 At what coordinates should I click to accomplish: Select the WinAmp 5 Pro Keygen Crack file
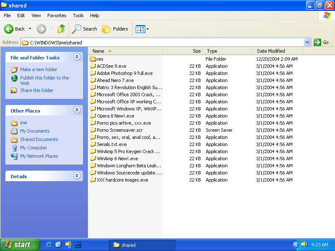[x=128, y=151]
